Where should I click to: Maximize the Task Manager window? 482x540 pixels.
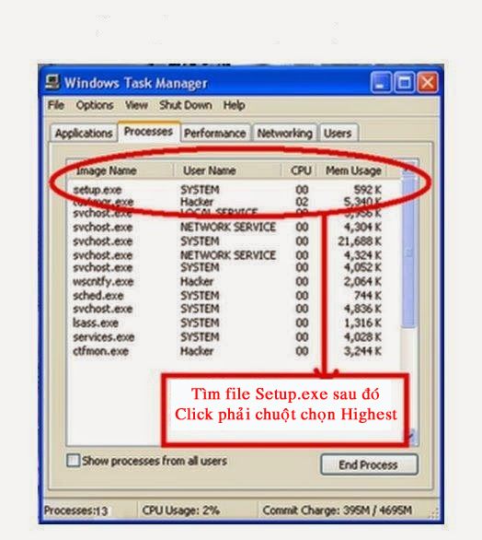pyautogui.click(x=404, y=83)
